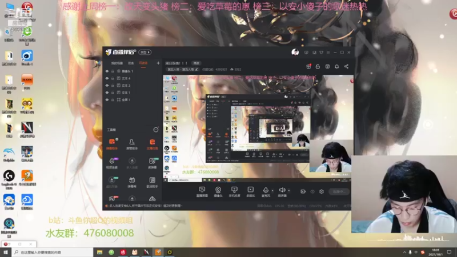Open the orange live companion taskbar icon
457x257 pixels.
(158, 252)
